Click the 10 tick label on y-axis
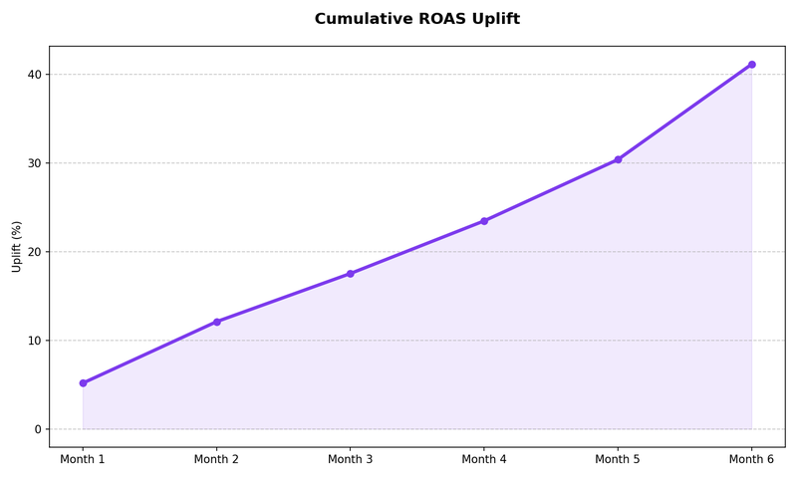Screen dimensions: 797x478 [35, 341]
